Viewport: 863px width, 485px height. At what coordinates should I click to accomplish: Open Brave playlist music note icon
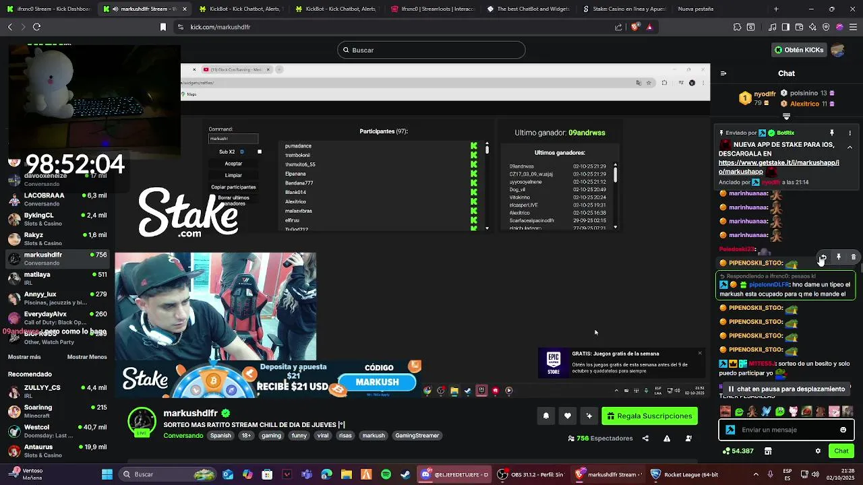click(773, 27)
